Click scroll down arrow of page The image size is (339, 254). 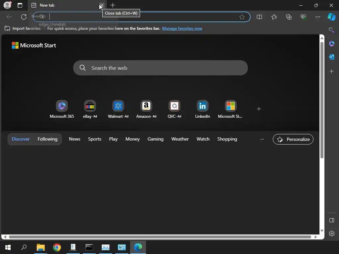(x=322, y=231)
